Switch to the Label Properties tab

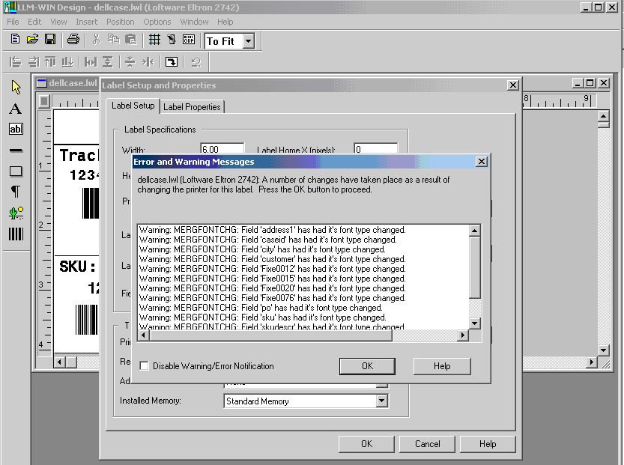tap(192, 107)
